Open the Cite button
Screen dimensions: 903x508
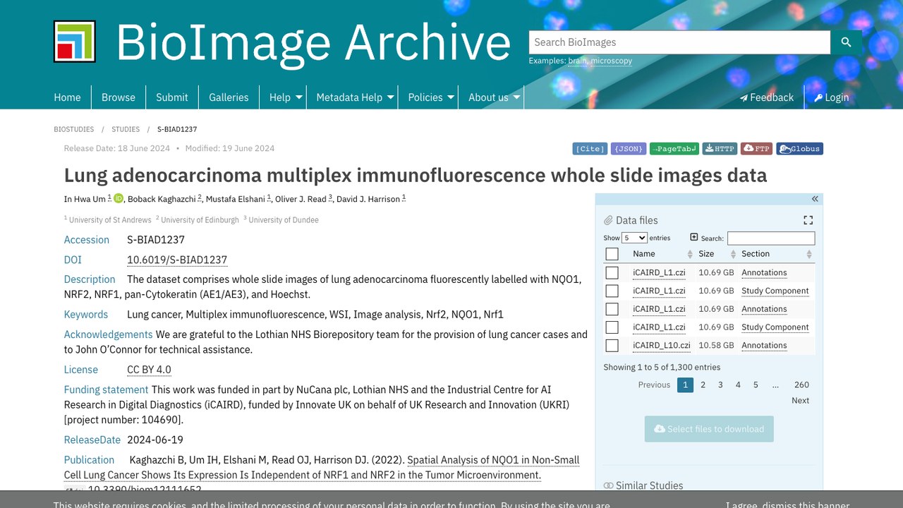[x=590, y=149]
